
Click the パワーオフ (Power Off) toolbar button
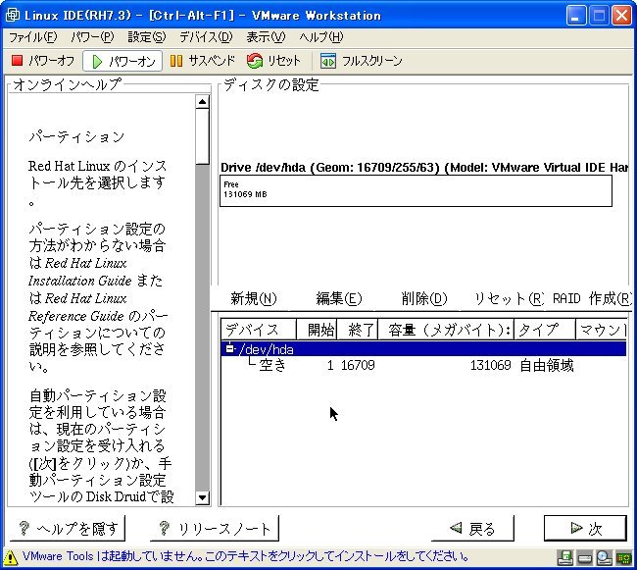tap(42, 61)
